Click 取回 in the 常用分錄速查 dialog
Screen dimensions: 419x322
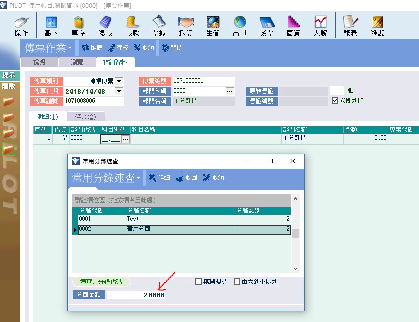click(x=186, y=178)
